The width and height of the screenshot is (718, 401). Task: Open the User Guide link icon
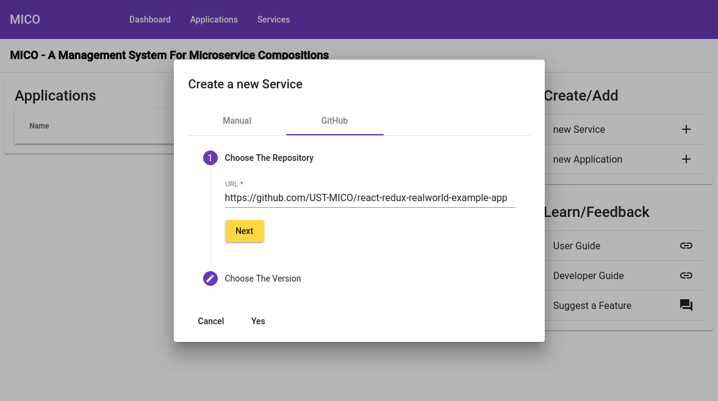tap(686, 246)
